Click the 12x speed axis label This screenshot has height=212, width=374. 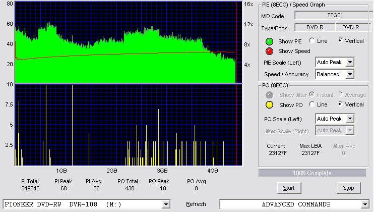coord(248,24)
